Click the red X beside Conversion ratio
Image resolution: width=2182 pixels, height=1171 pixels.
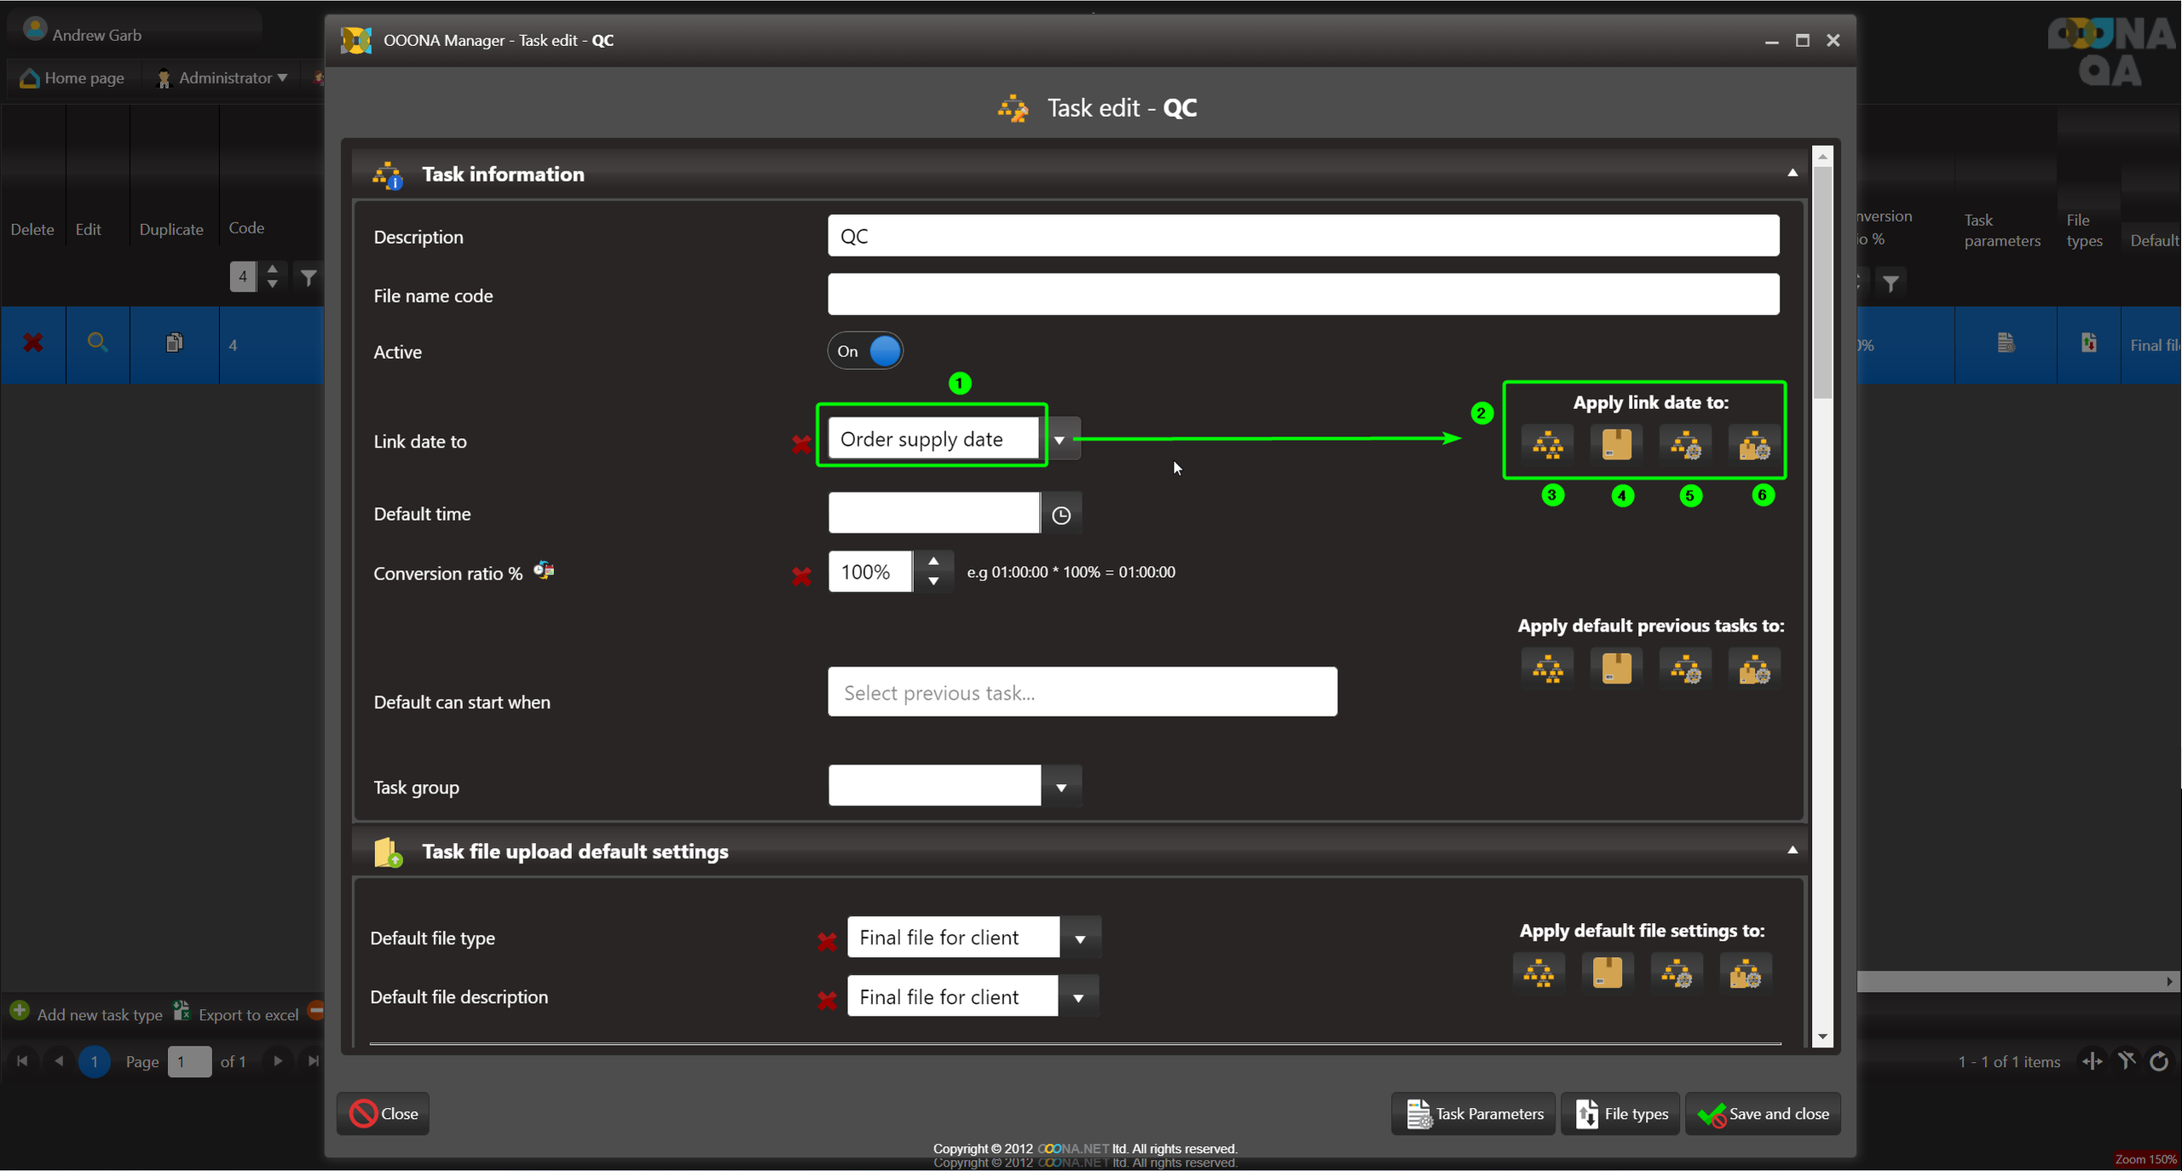pyautogui.click(x=800, y=577)
